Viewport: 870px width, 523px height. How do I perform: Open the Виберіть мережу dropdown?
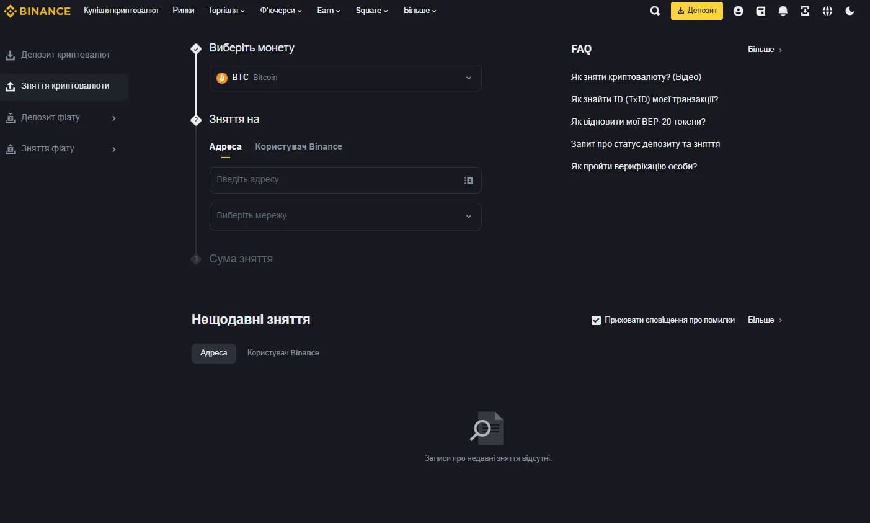point(345,217)
